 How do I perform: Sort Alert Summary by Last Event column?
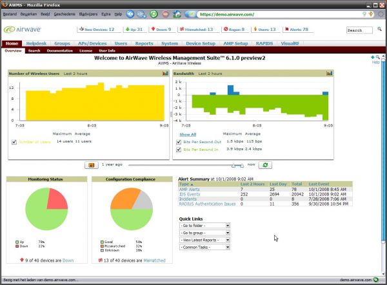click(x=319, y=184)
